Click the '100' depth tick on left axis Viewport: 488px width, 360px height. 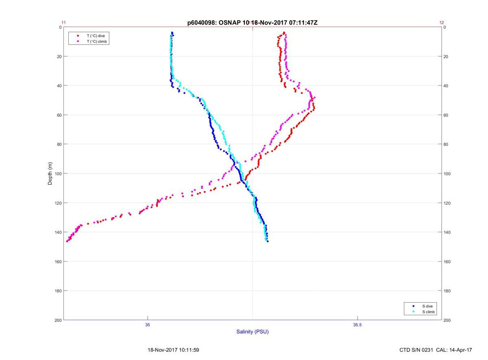click(x=58, y=174)
